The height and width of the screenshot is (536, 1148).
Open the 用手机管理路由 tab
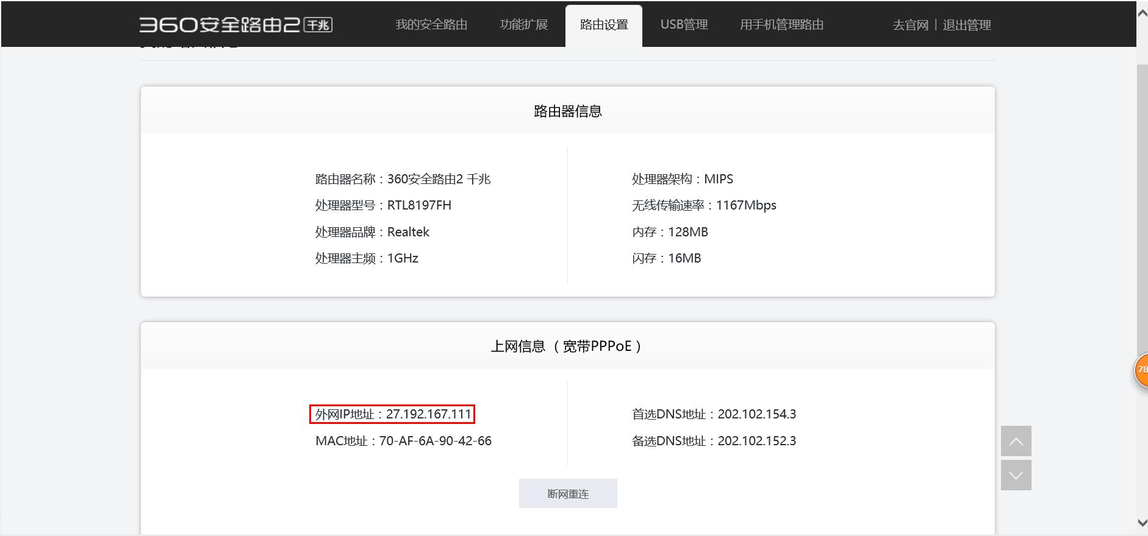(x=782, y=24)
